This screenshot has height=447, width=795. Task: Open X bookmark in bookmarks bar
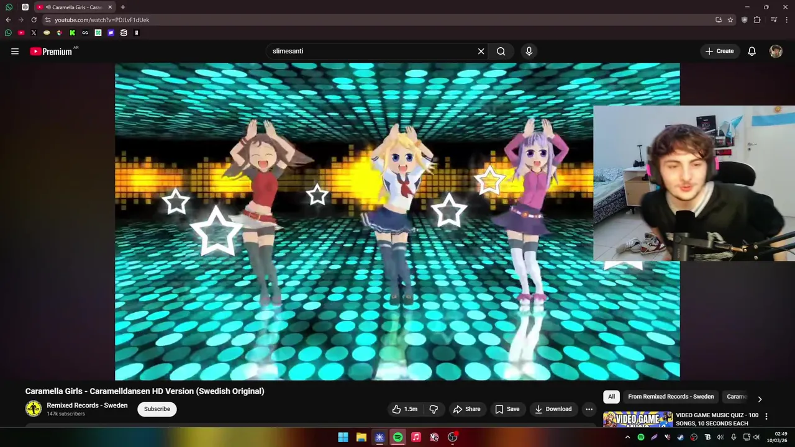coord(34,33)
